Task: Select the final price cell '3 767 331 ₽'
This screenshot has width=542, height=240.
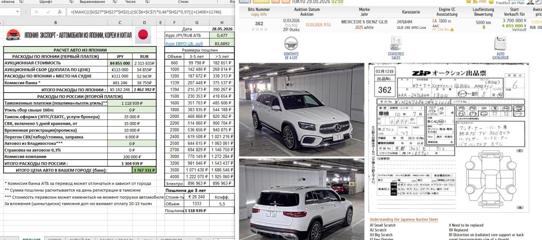Action: tap(144, 170)
